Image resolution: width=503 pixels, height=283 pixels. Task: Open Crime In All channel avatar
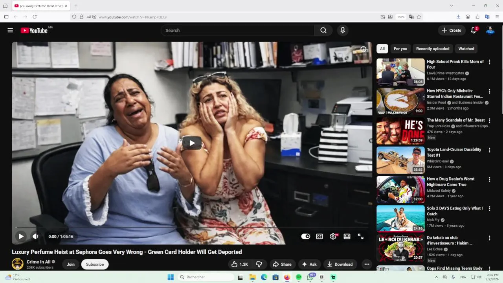[18, 264]
